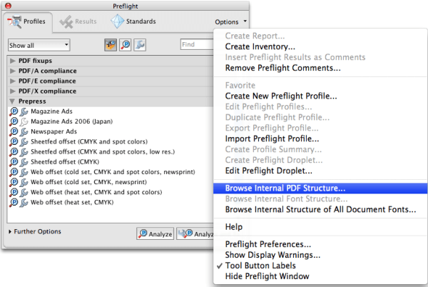The image size is (428, 287).
Task: Click the Results tab checkmark icon
Action: point(66,22)
